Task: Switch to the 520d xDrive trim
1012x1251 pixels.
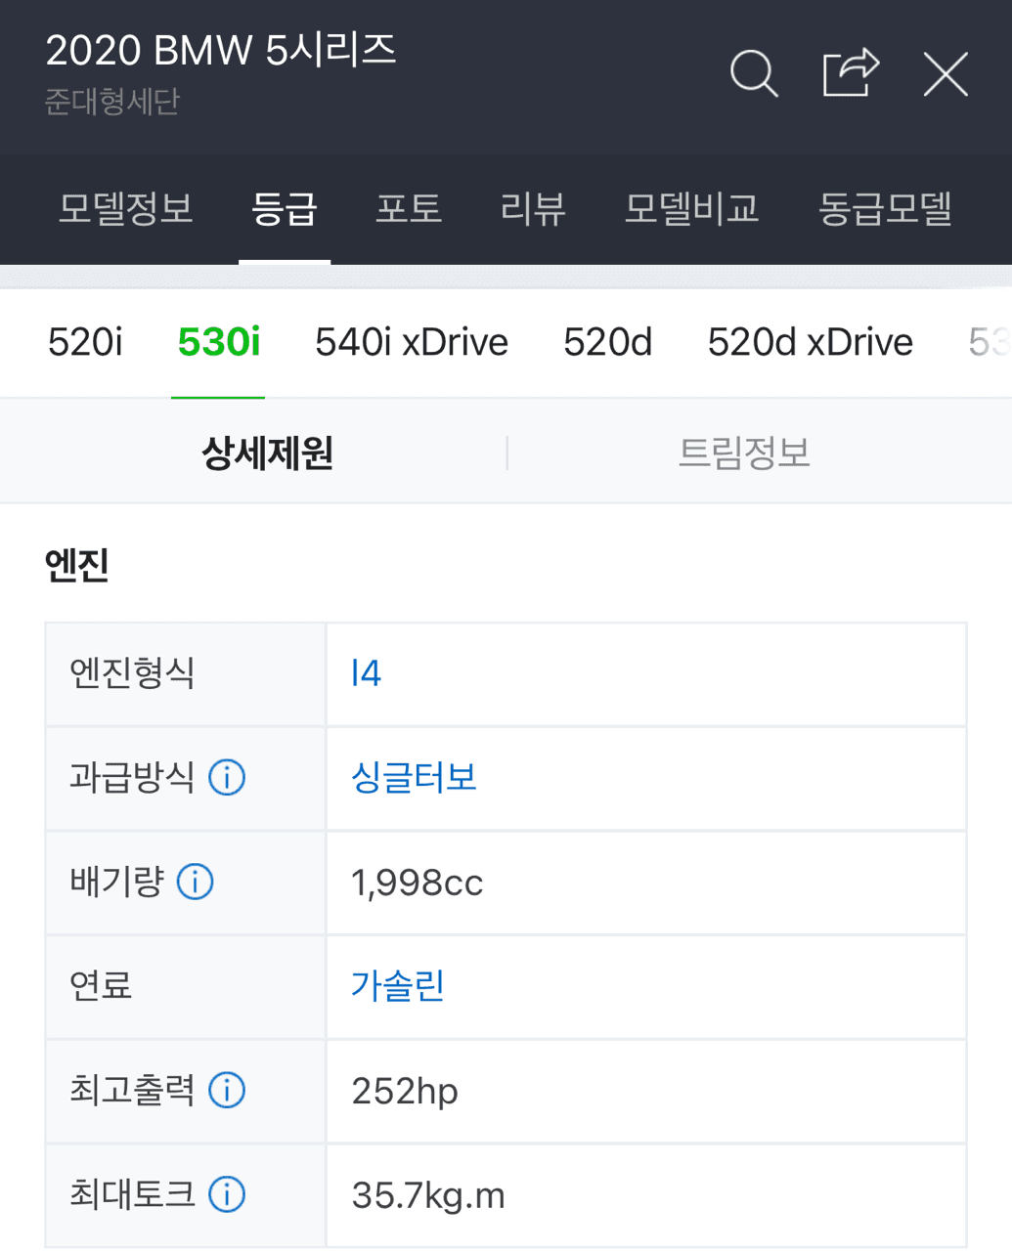Action: pos(810,341)
